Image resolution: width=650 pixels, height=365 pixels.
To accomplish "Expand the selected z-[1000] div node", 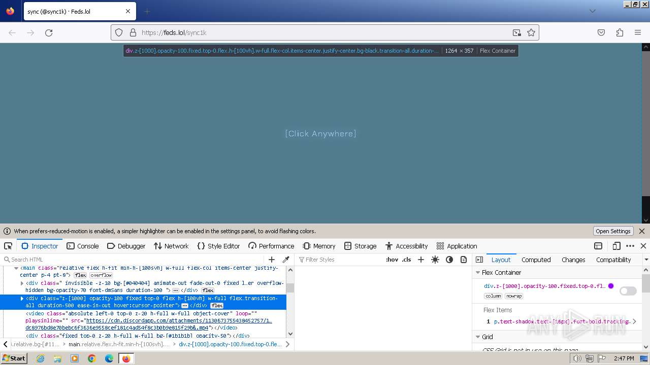I will tap(22, 298).
